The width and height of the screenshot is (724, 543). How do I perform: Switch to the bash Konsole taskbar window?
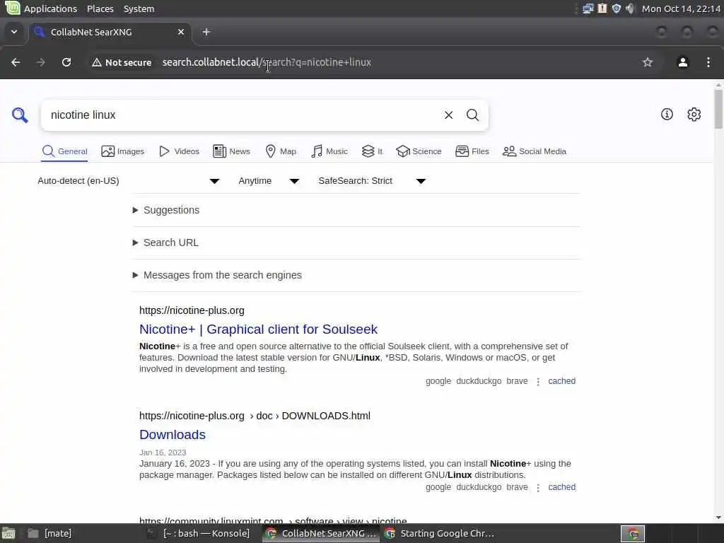click(x=198, y=534)
